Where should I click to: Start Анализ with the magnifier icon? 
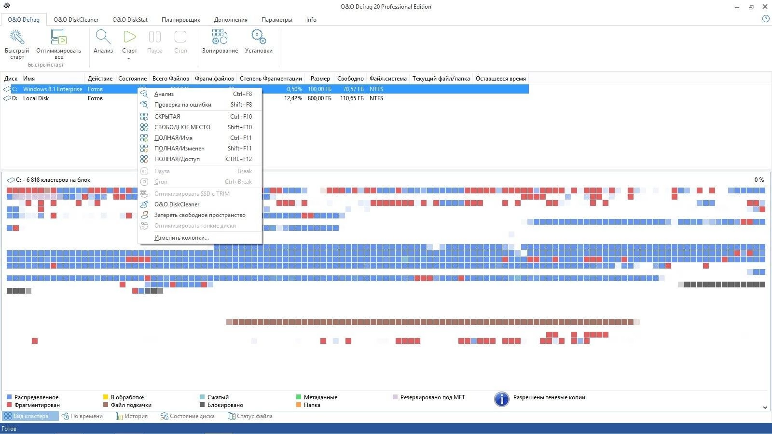(x=103, y=37)
